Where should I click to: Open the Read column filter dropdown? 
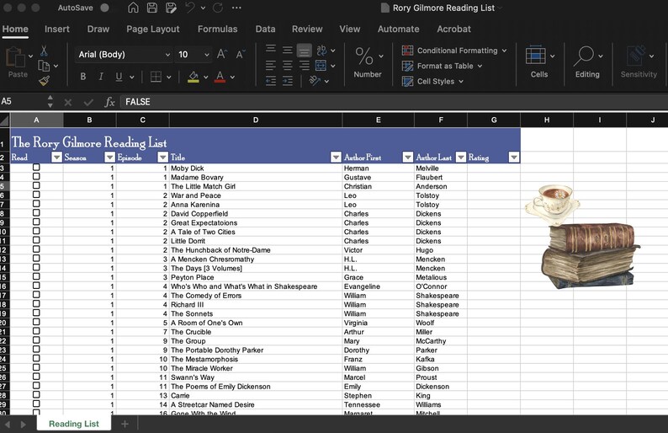tap(56, 158)
